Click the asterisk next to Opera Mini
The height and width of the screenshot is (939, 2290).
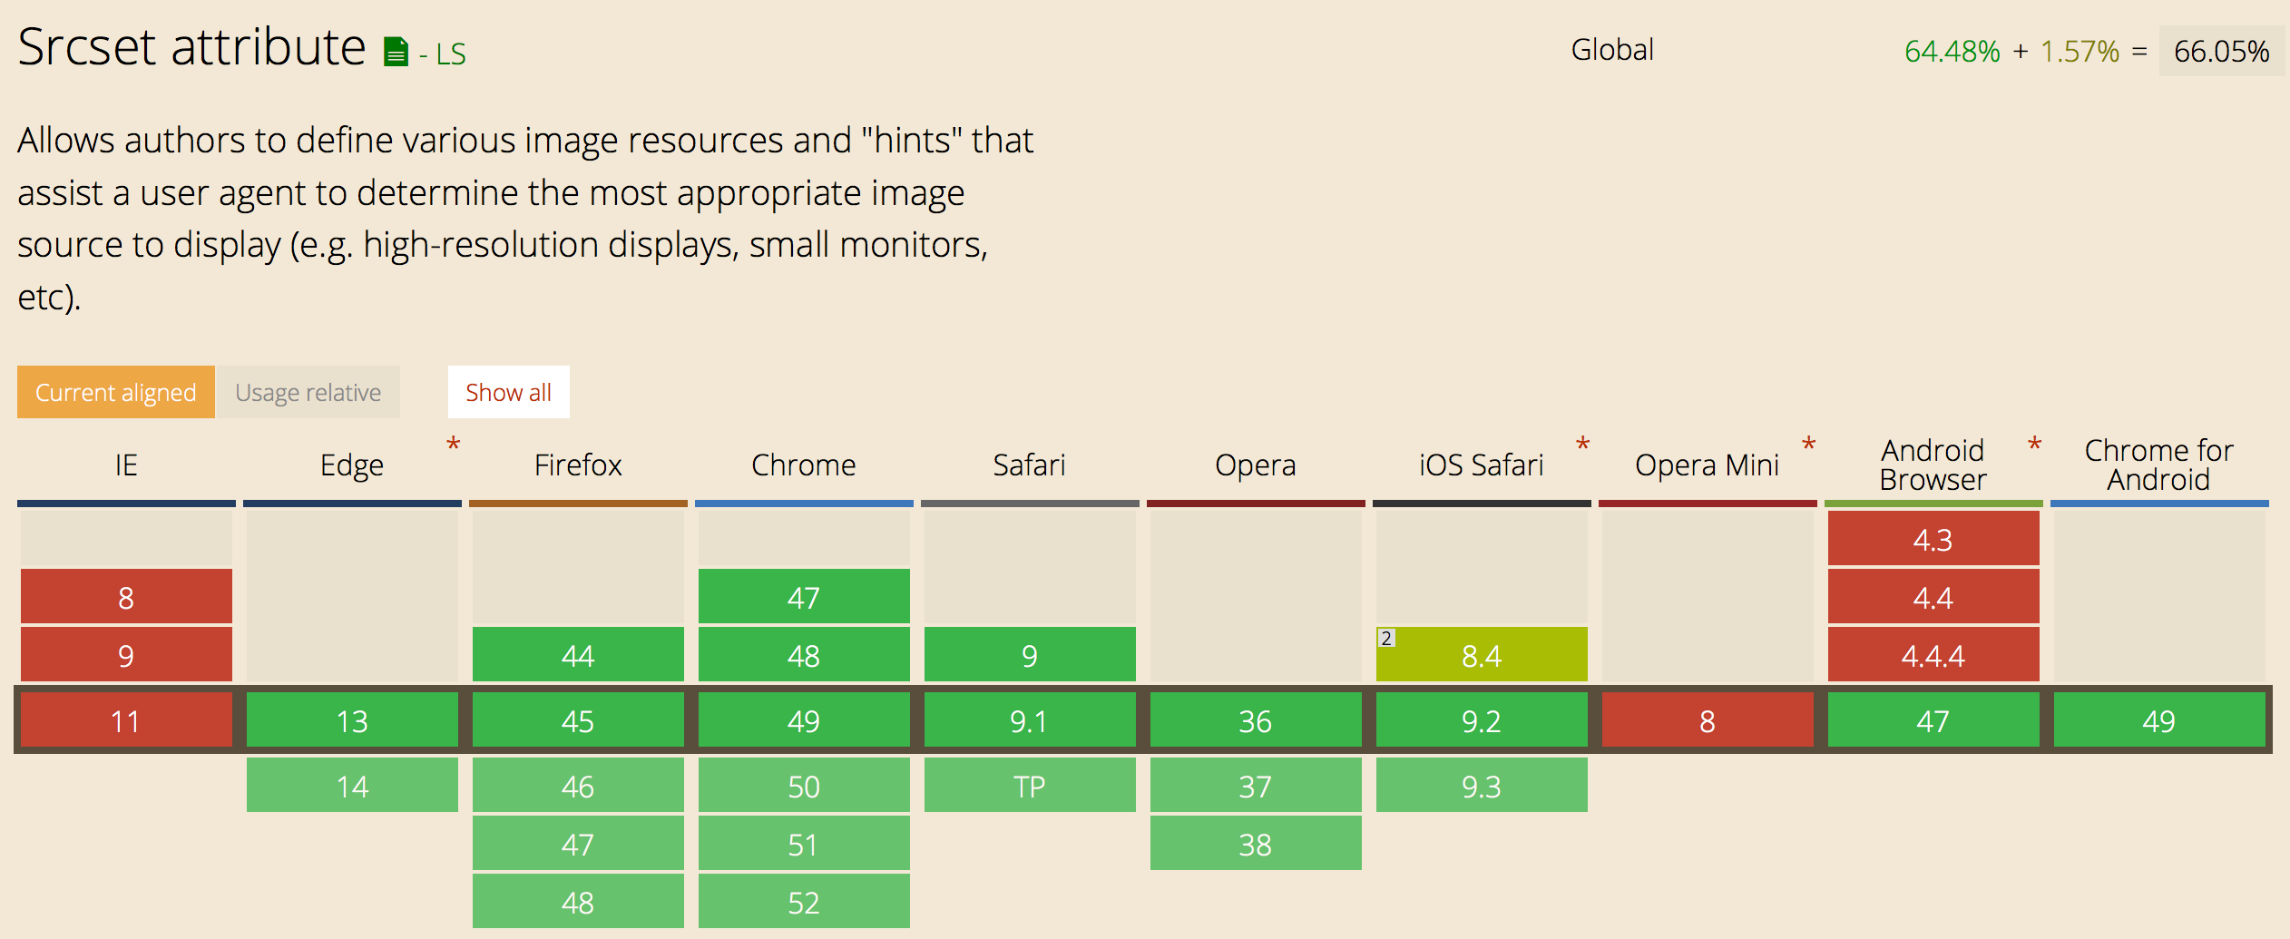pos(1809,445)
